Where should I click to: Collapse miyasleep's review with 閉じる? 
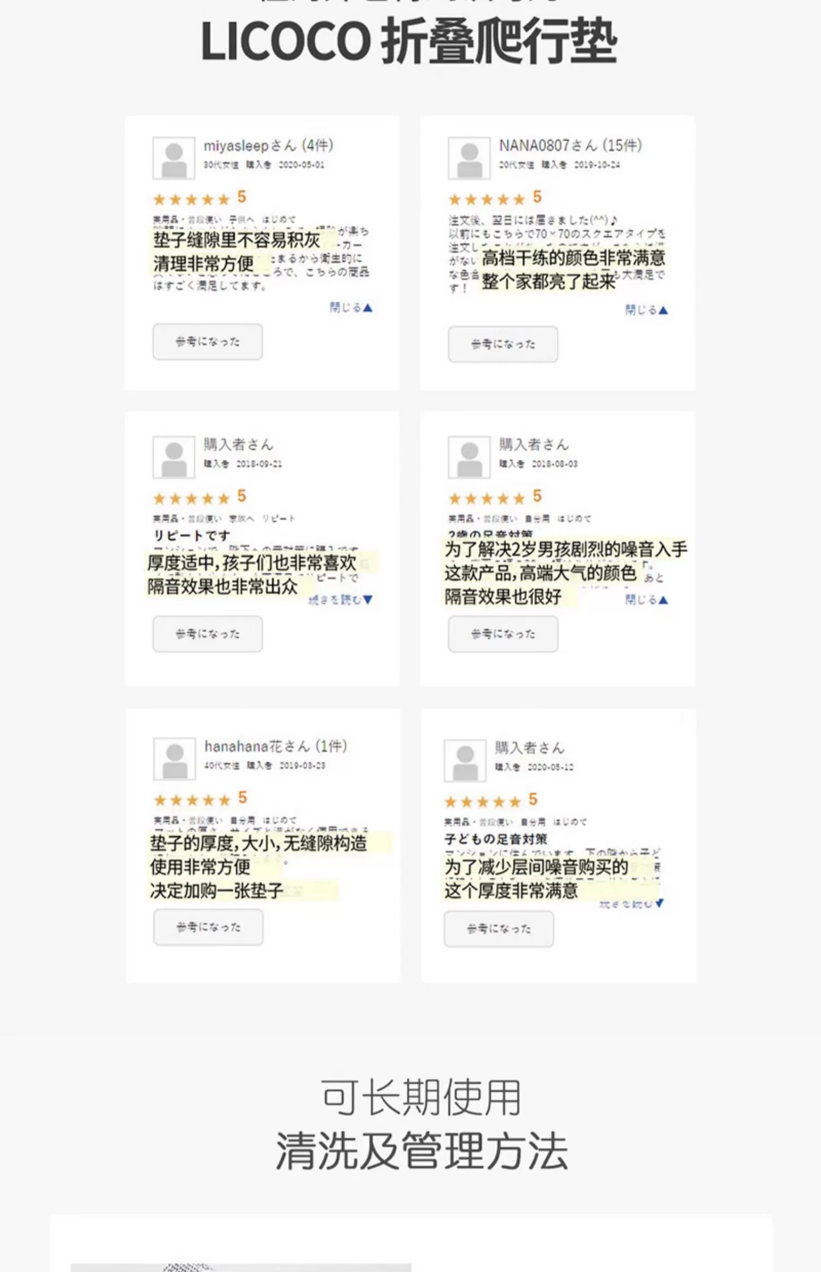350,308
